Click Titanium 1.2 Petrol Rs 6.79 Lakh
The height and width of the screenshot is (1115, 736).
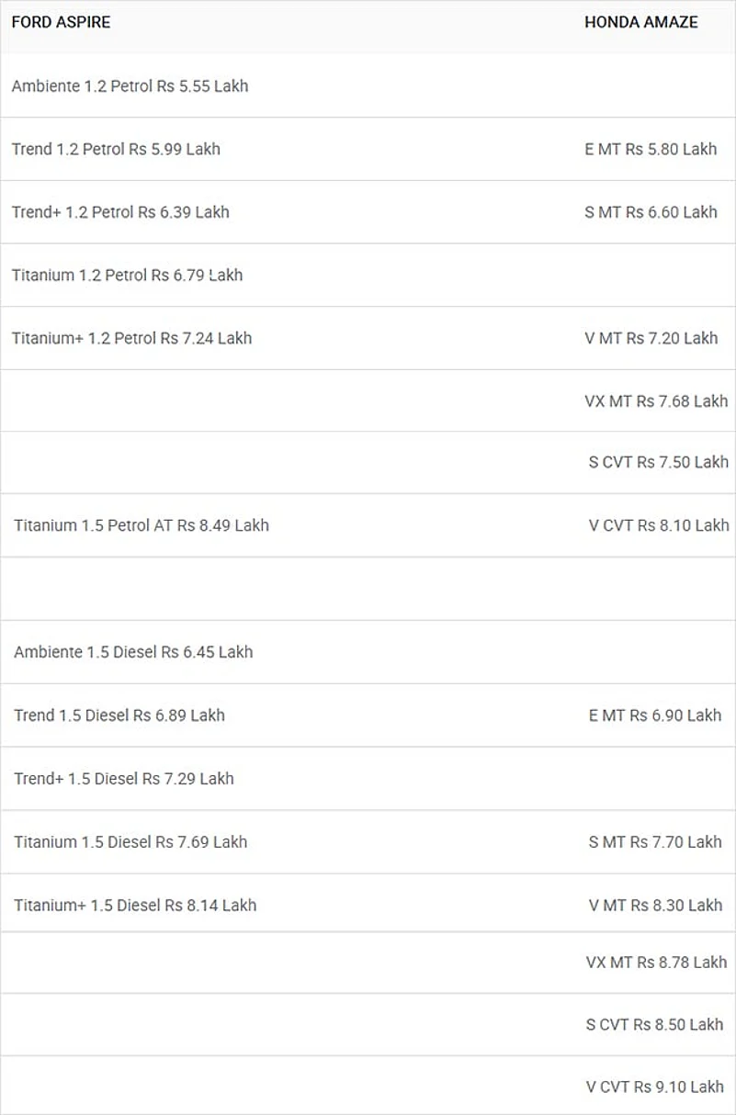127,275
